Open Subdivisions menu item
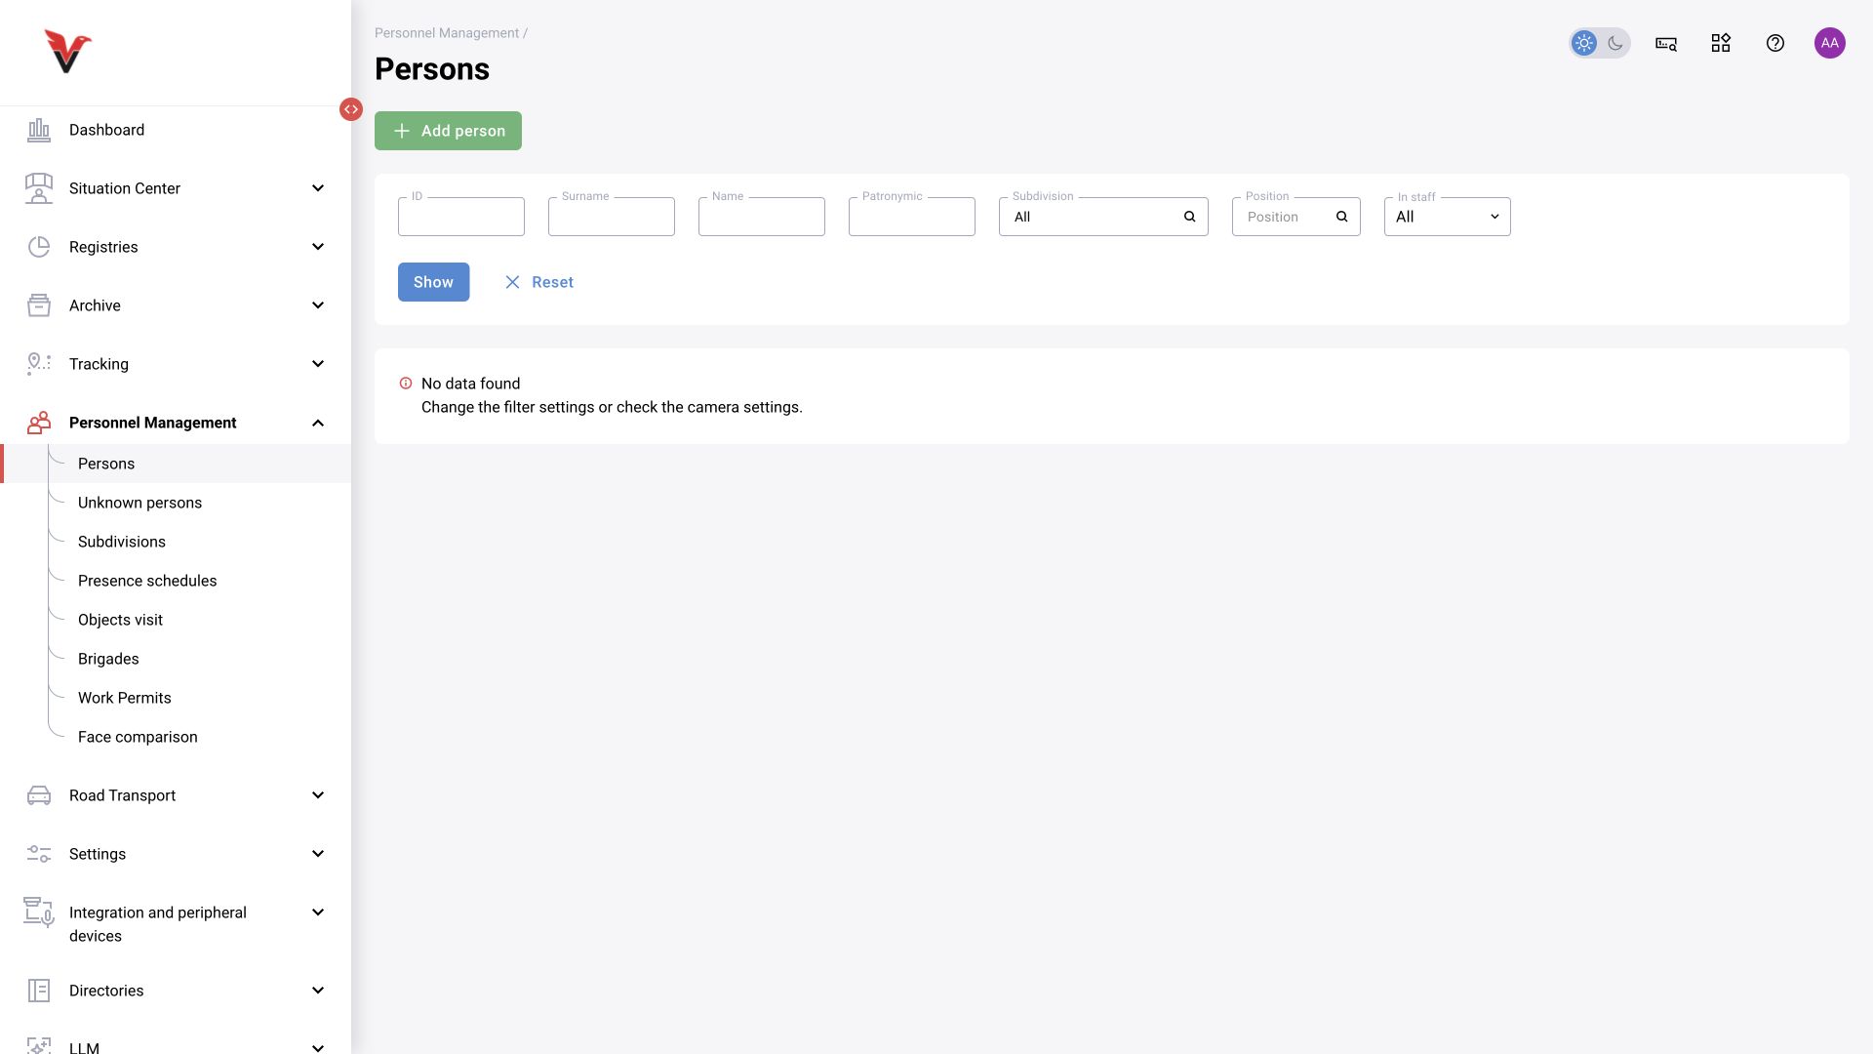 click(122, 542)
